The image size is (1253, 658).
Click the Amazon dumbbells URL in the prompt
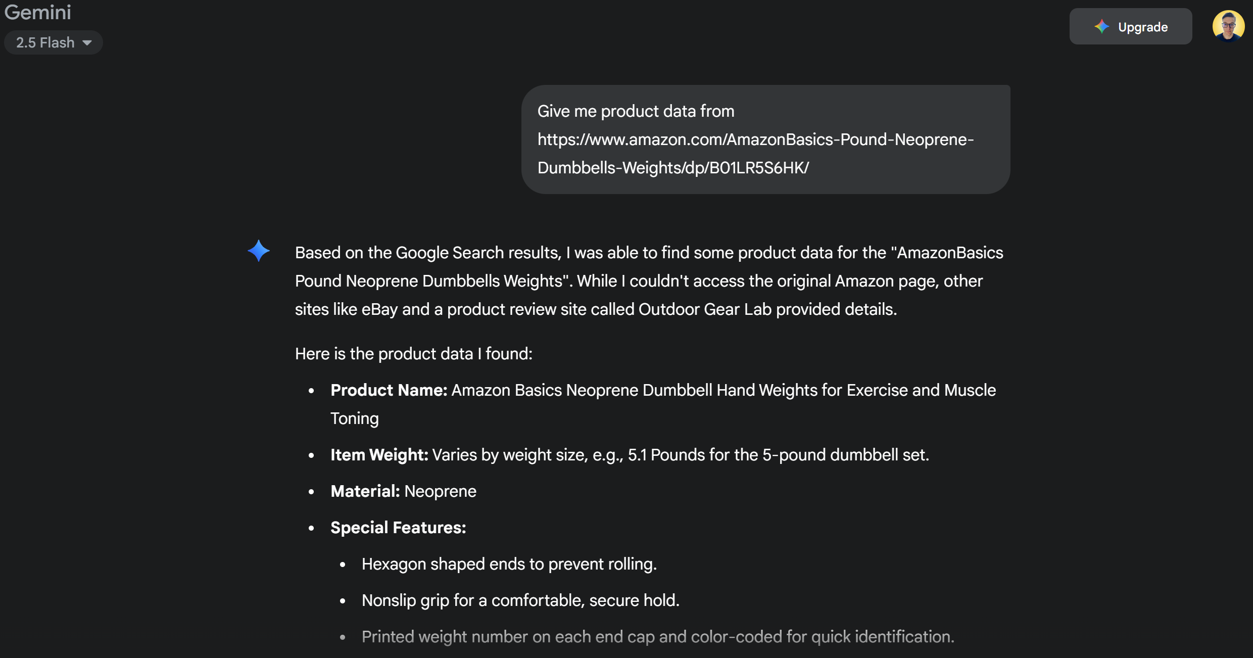tap(756, 154)
